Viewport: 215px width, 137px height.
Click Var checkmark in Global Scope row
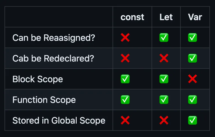tap(193, 120)
